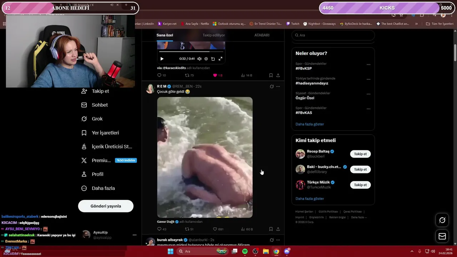Expand Daha fazla in sidebar
The width and height of the screenshot is (457, 257).
[x=98, y=188]
